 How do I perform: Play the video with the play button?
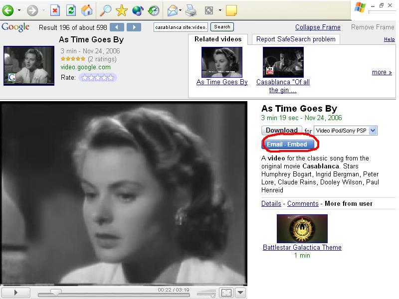(x=16, y=293)
